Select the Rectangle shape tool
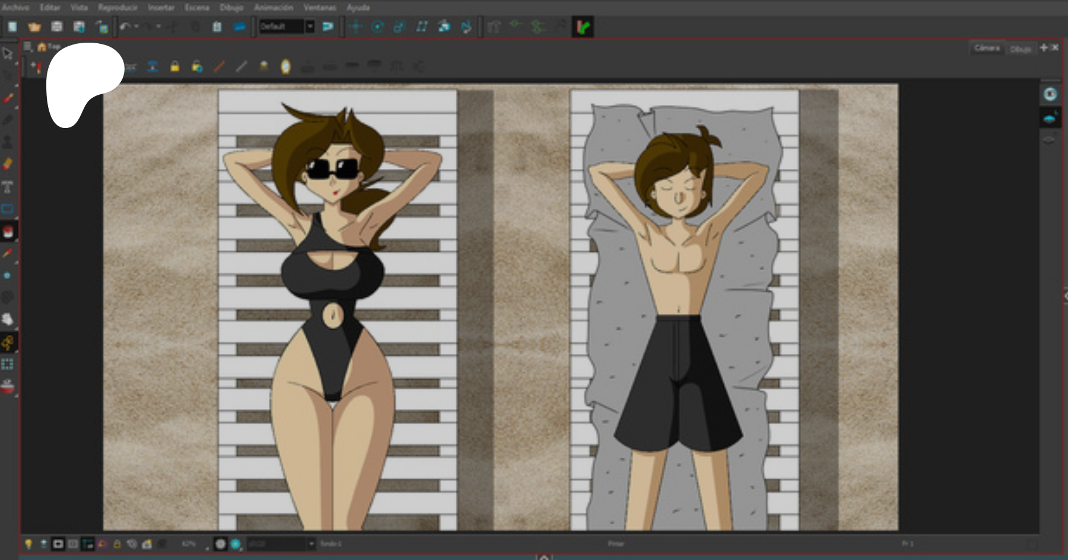The height and width of the screenshot is (560, 1068). click(x=8, y=209)
